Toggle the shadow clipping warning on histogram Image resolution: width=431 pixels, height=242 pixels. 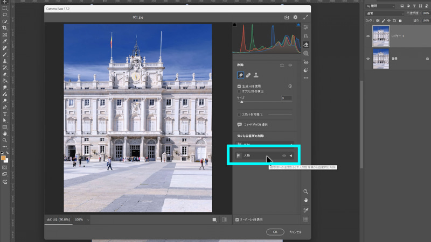click(x=234, y=25)
